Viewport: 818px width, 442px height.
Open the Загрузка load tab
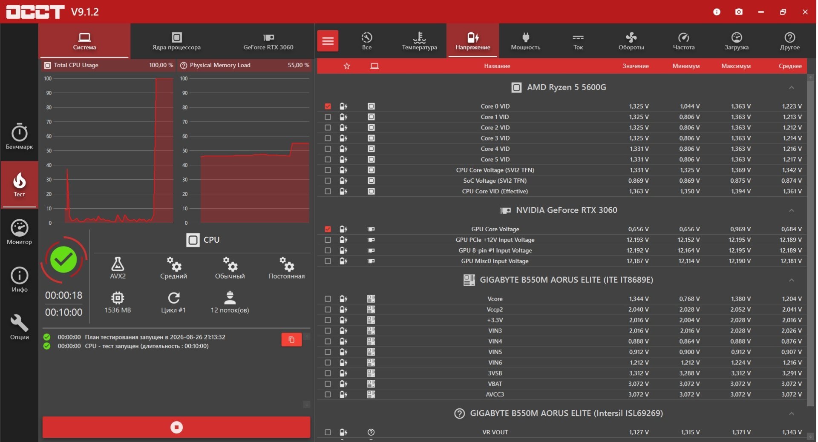(x=737, y=41)
